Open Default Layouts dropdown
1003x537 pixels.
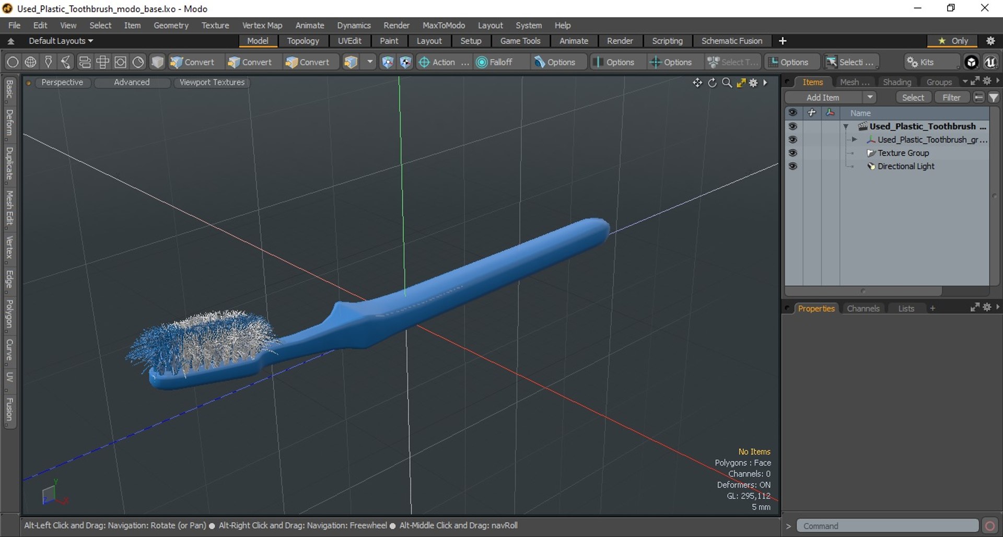click(61, 41)
